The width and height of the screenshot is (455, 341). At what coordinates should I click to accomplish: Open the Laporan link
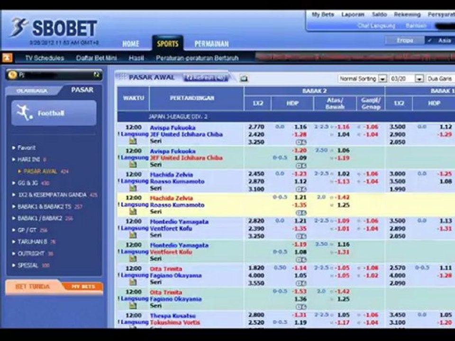pos(353,15)
